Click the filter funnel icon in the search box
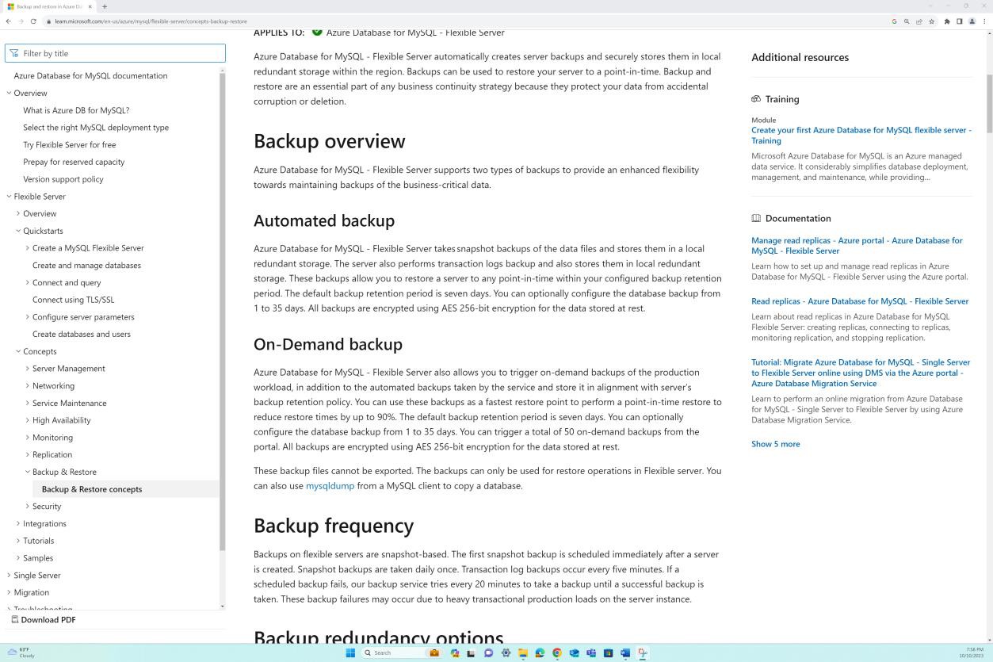The height and width of the screenshot is (662, 993). pyautogui.click(x=13, y=53)
